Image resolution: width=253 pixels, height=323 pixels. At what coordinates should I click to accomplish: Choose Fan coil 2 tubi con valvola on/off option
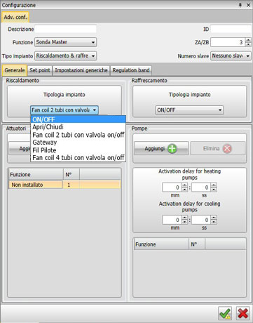tap(78, 135)
